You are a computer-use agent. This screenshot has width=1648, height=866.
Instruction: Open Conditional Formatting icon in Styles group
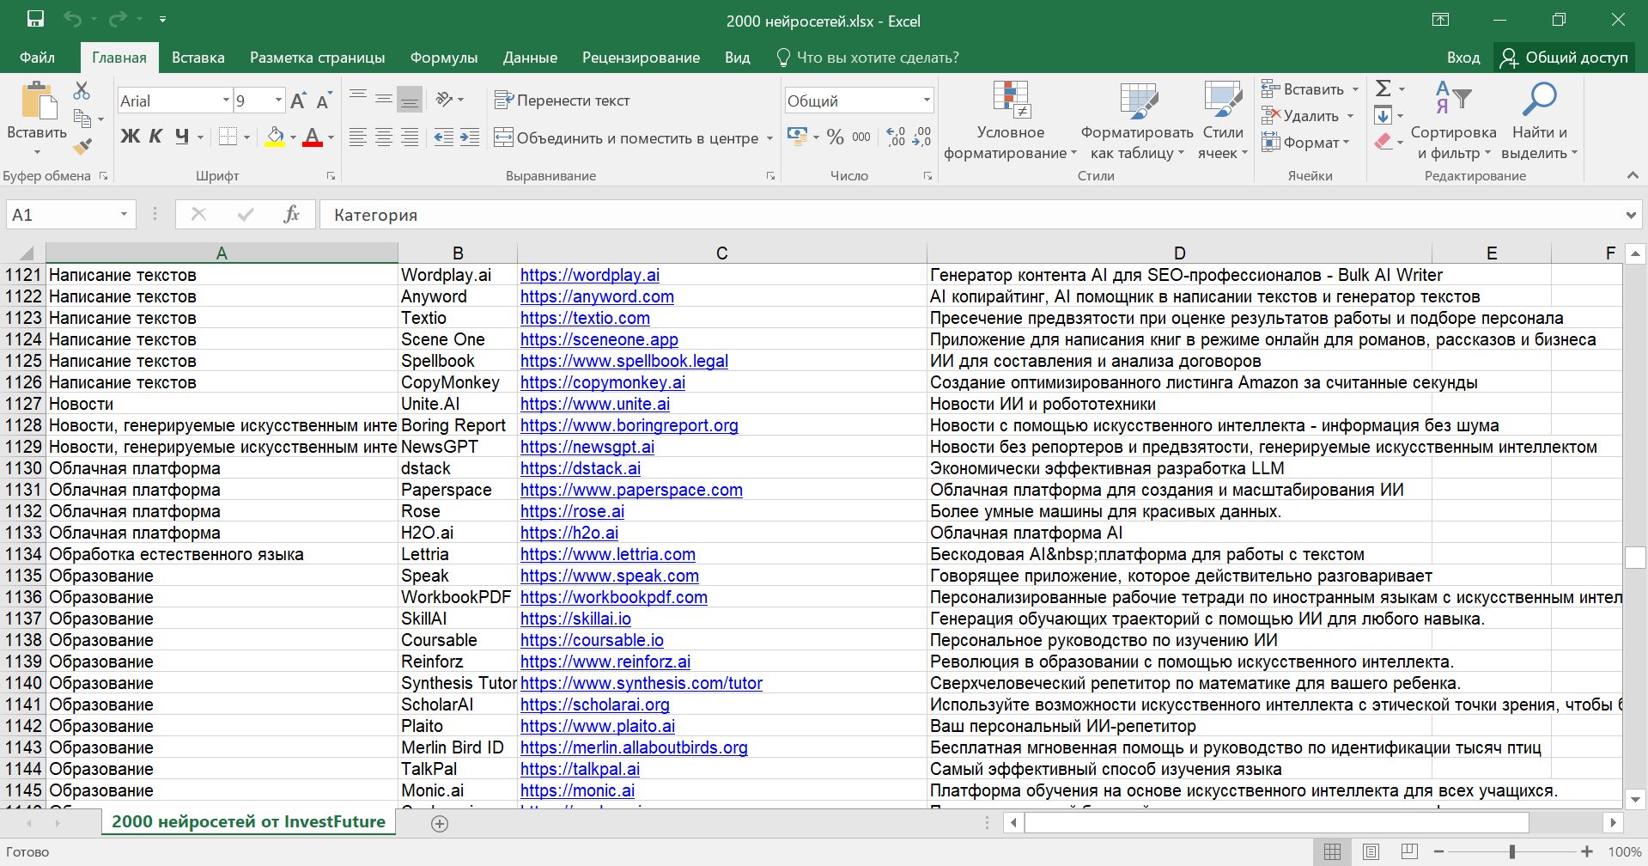(x=1011, y=101)
